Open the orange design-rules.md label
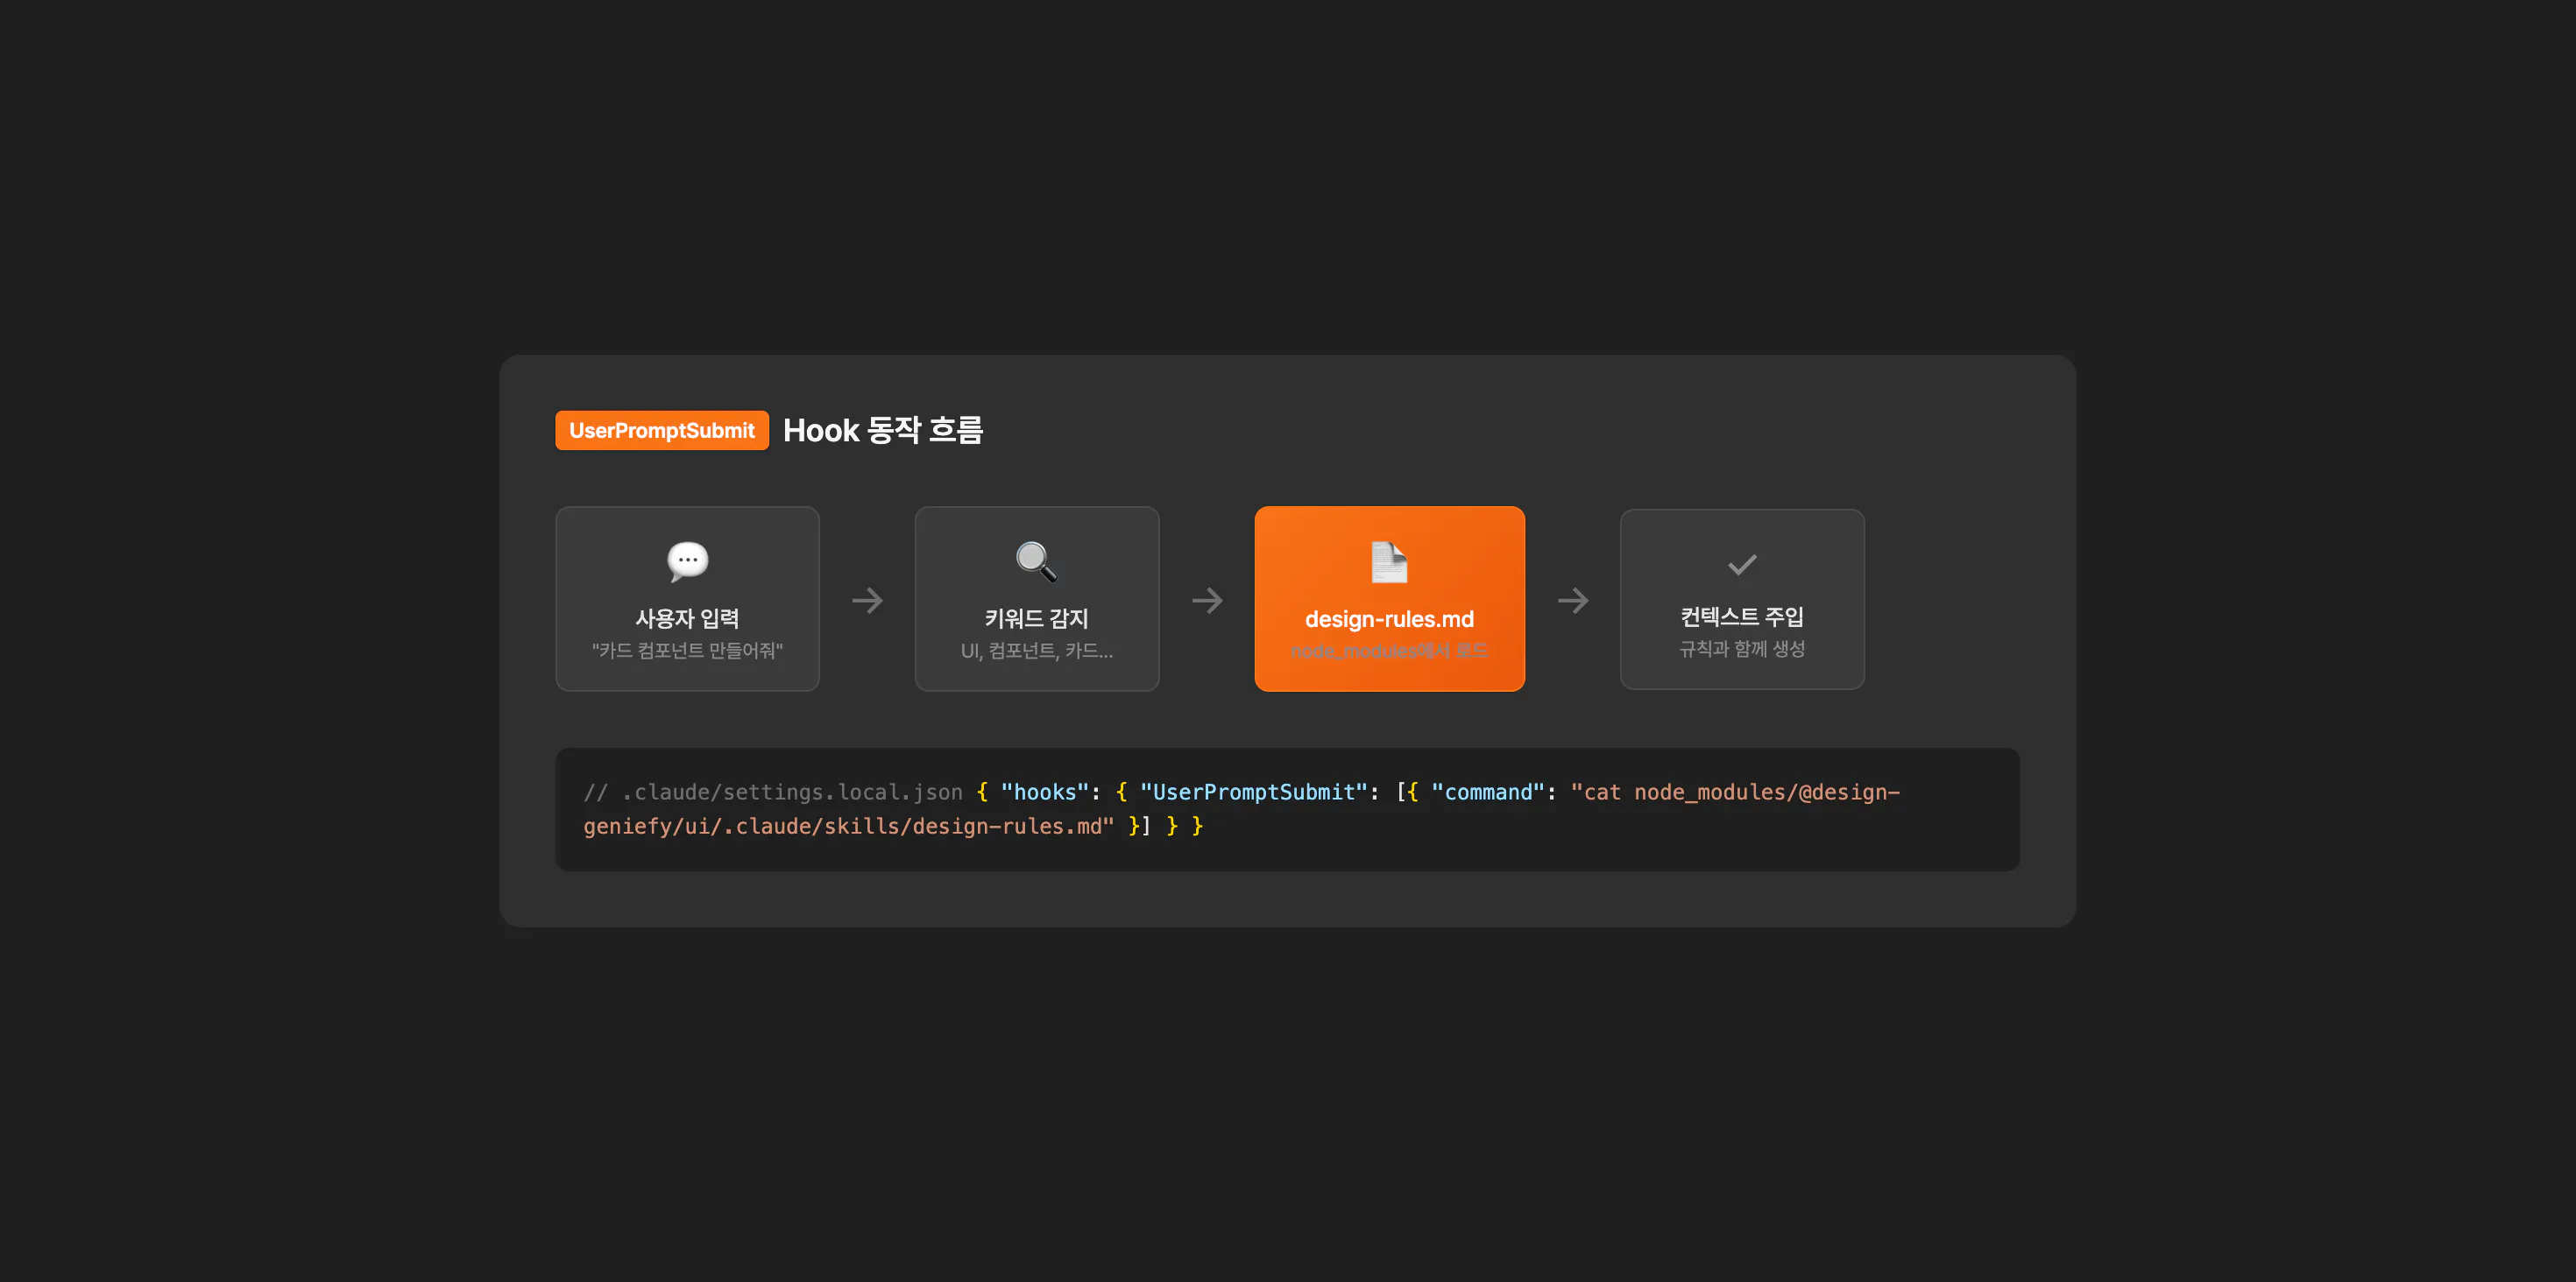This screenshot has height=1282, width=2576. point(1389,619)
